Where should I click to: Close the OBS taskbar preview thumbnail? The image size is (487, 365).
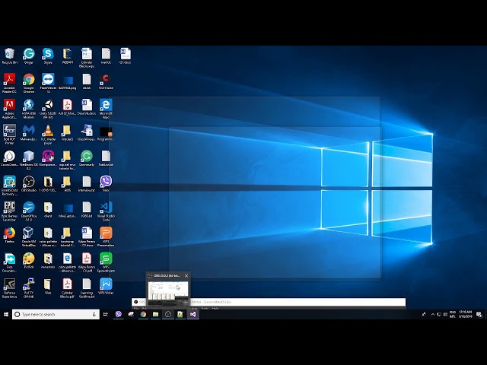click(x=186, y=275)
